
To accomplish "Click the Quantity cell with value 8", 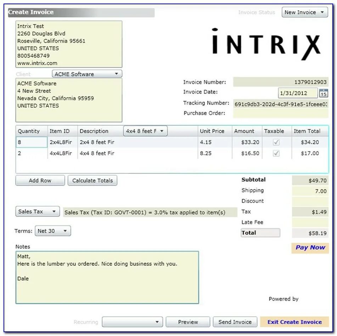I will (32, 142).
